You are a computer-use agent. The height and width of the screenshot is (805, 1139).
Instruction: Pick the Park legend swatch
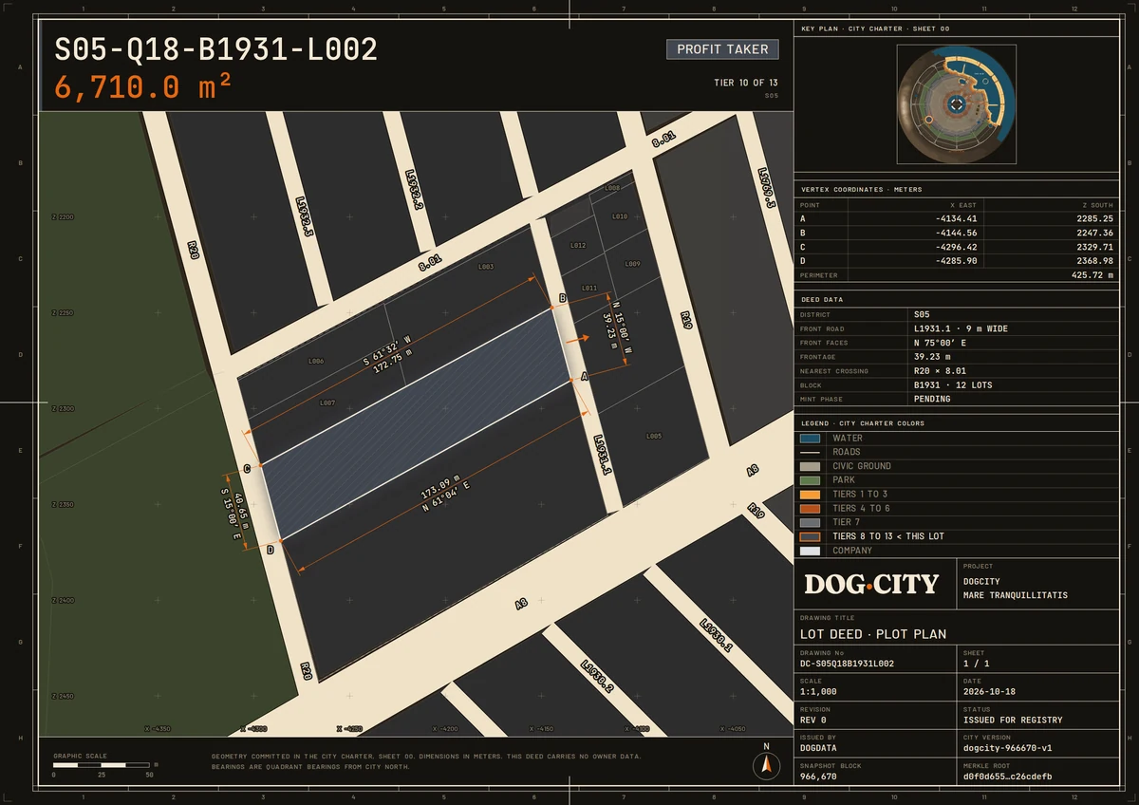(x=810, y=480)
